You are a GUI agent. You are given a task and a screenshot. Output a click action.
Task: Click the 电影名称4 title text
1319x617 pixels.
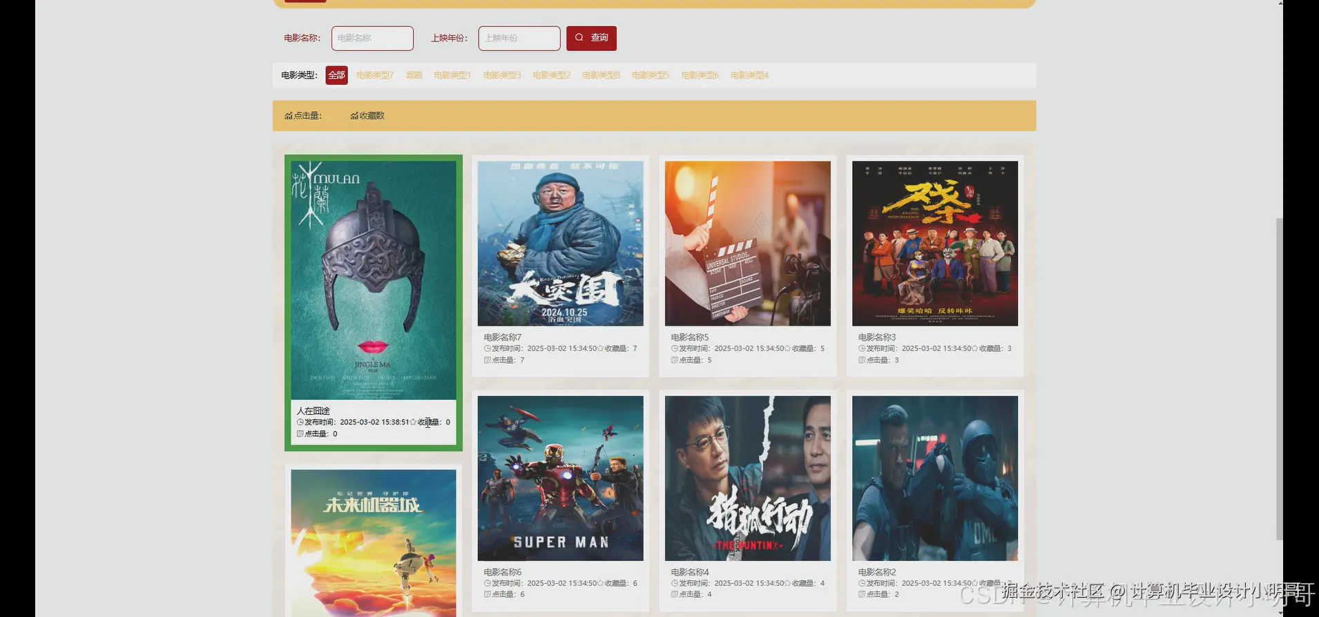pyautogui.click(x=690, y=572)
